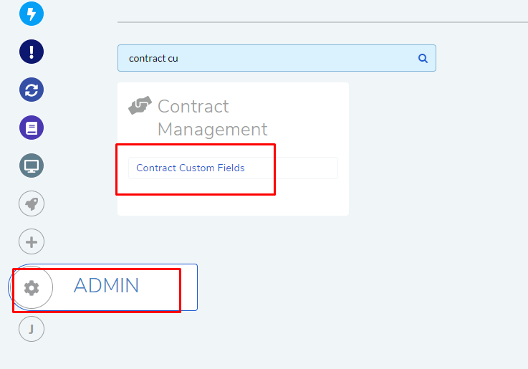Open the monitor assets icon
528x369 pixels.
pos(32,166)
